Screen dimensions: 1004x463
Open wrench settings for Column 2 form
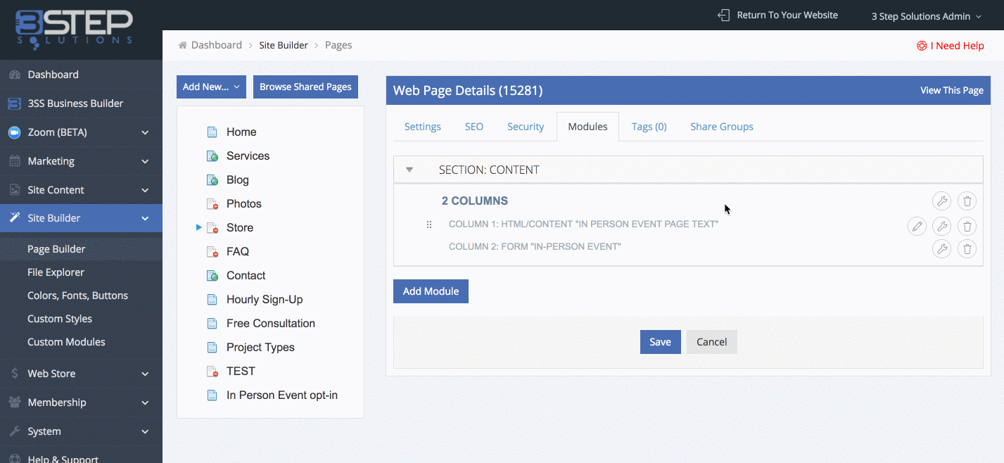click(941, 248)
